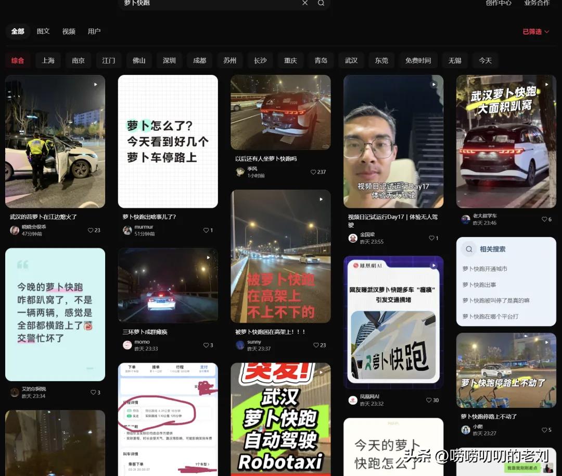Image resolution: width=562 pixels, height=476 pixels.
Task: Like the post by 凤凰网AI
Action: tap(429, 400)
